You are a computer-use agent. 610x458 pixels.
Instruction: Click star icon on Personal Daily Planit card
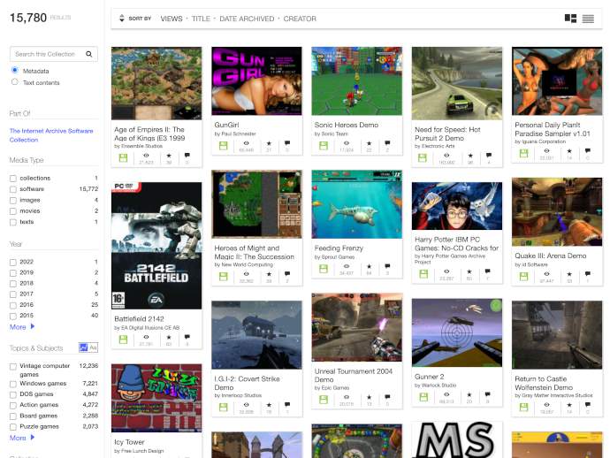coord(569,150)
